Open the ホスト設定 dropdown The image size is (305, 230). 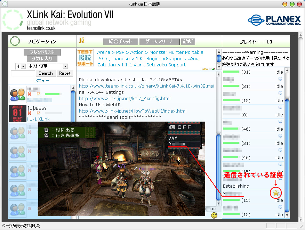47,66
